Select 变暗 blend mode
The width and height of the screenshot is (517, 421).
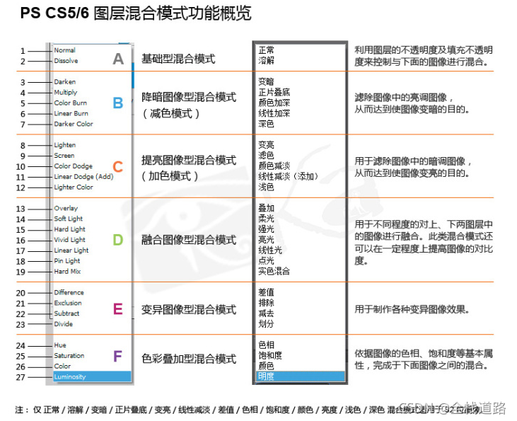(x=266, y=82)
